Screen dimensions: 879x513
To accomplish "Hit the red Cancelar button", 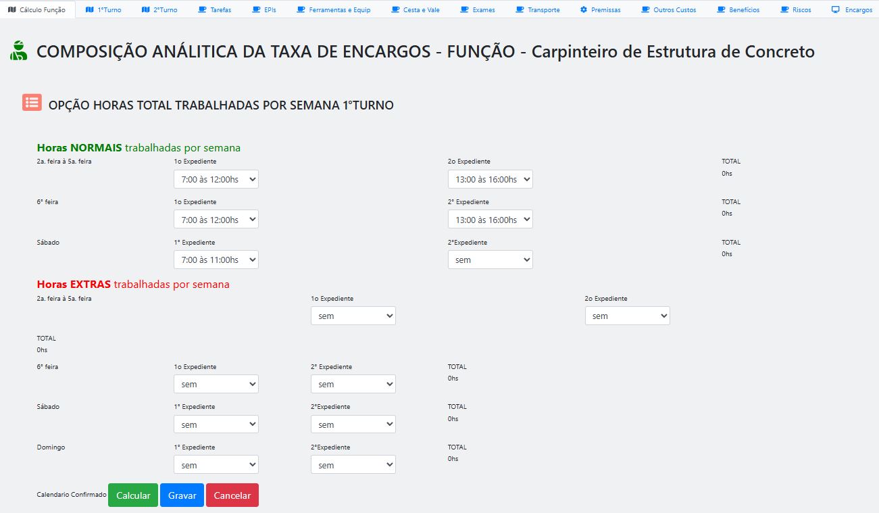I will 232,495.
